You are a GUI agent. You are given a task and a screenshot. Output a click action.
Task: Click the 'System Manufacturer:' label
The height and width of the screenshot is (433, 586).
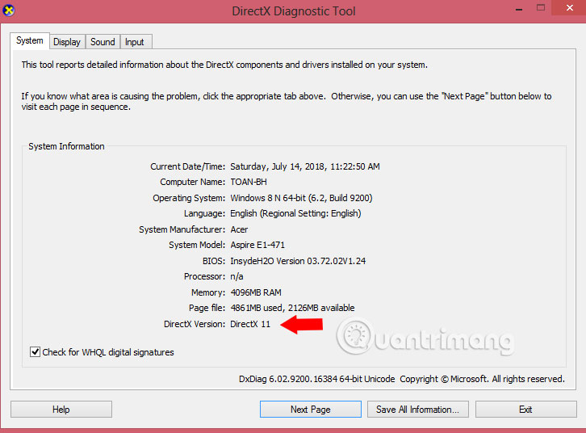point(182,229)
